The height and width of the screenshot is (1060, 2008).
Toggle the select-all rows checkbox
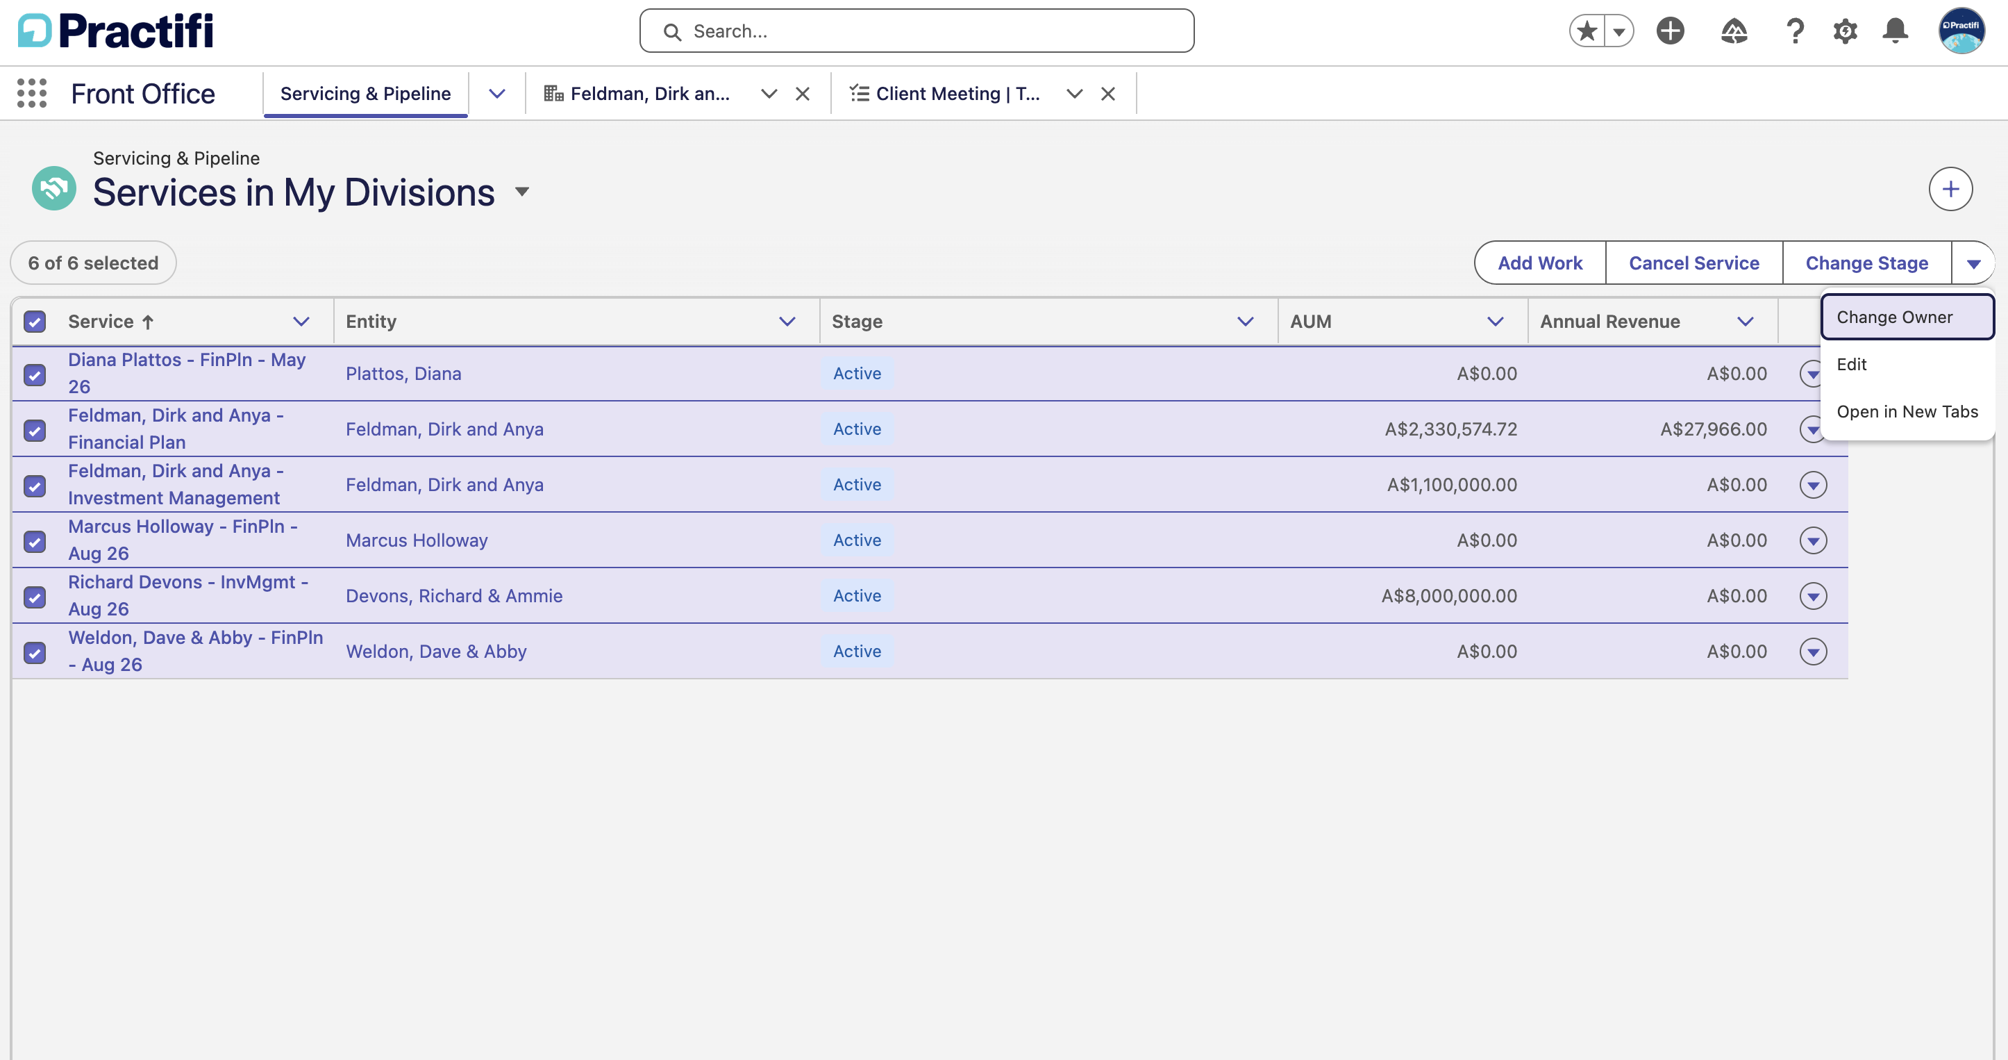[34, 322]
